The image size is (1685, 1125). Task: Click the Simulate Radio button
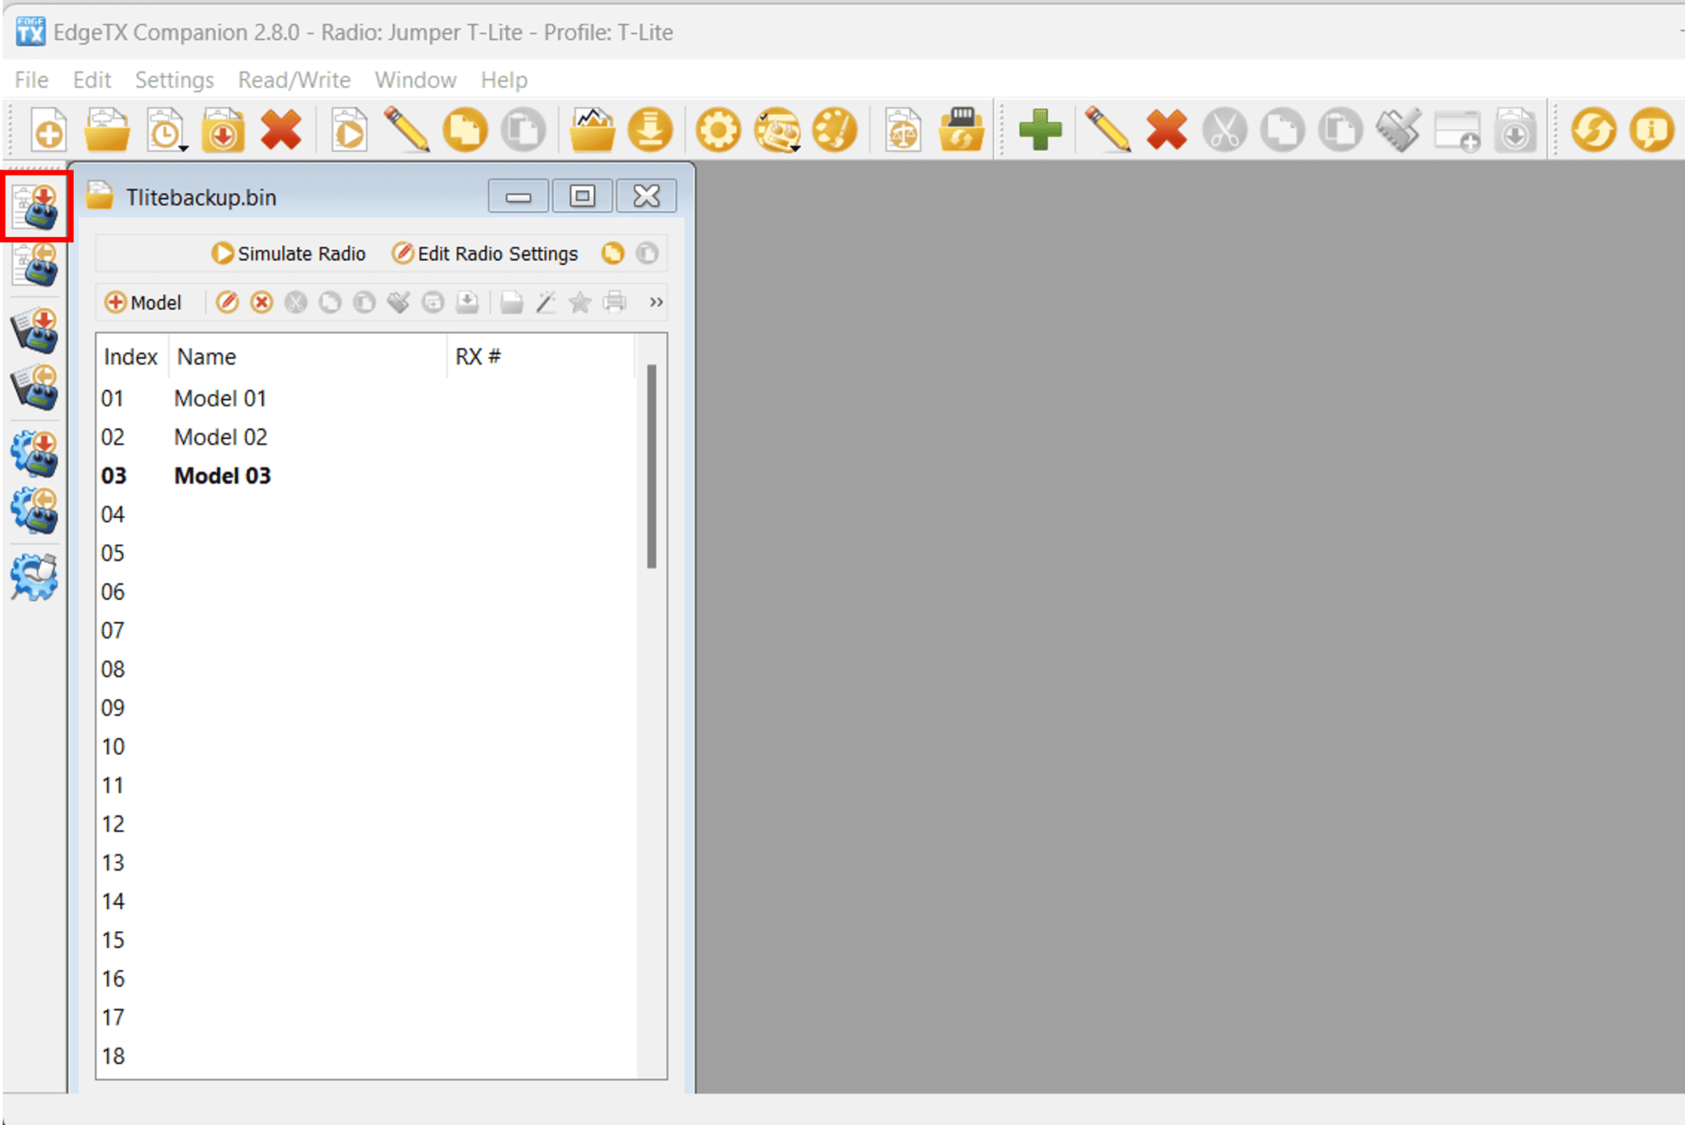click(x=289, y=254)
